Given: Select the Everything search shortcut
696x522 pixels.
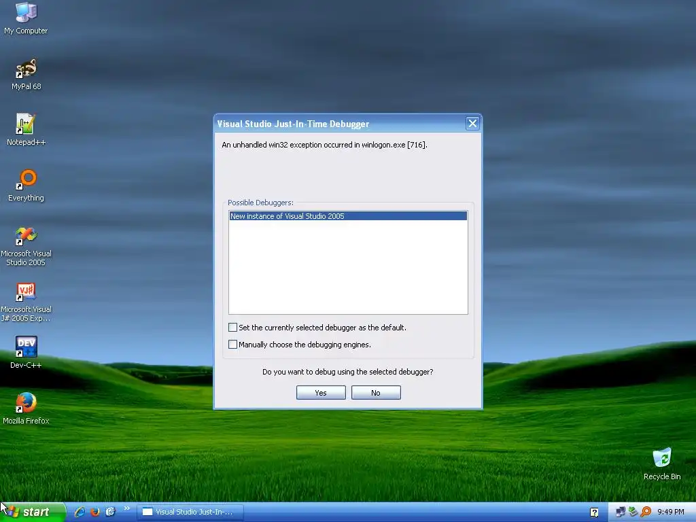Looking at the screenshot, I should (x=26, y=186).
